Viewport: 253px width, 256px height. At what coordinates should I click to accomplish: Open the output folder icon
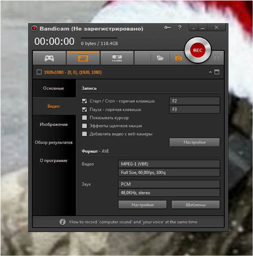click(x=160, y=58)
